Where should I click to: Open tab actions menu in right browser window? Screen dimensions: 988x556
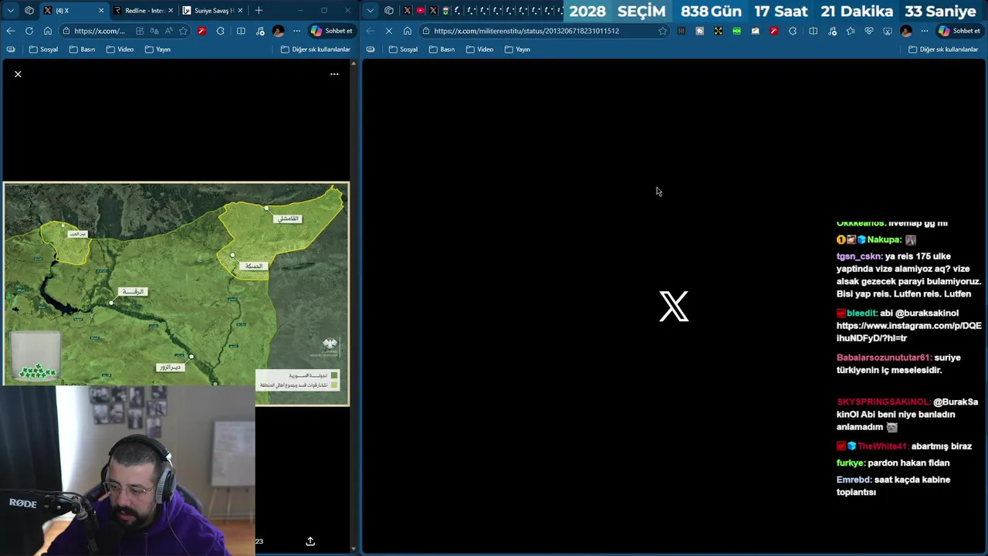tap(370, 11)
